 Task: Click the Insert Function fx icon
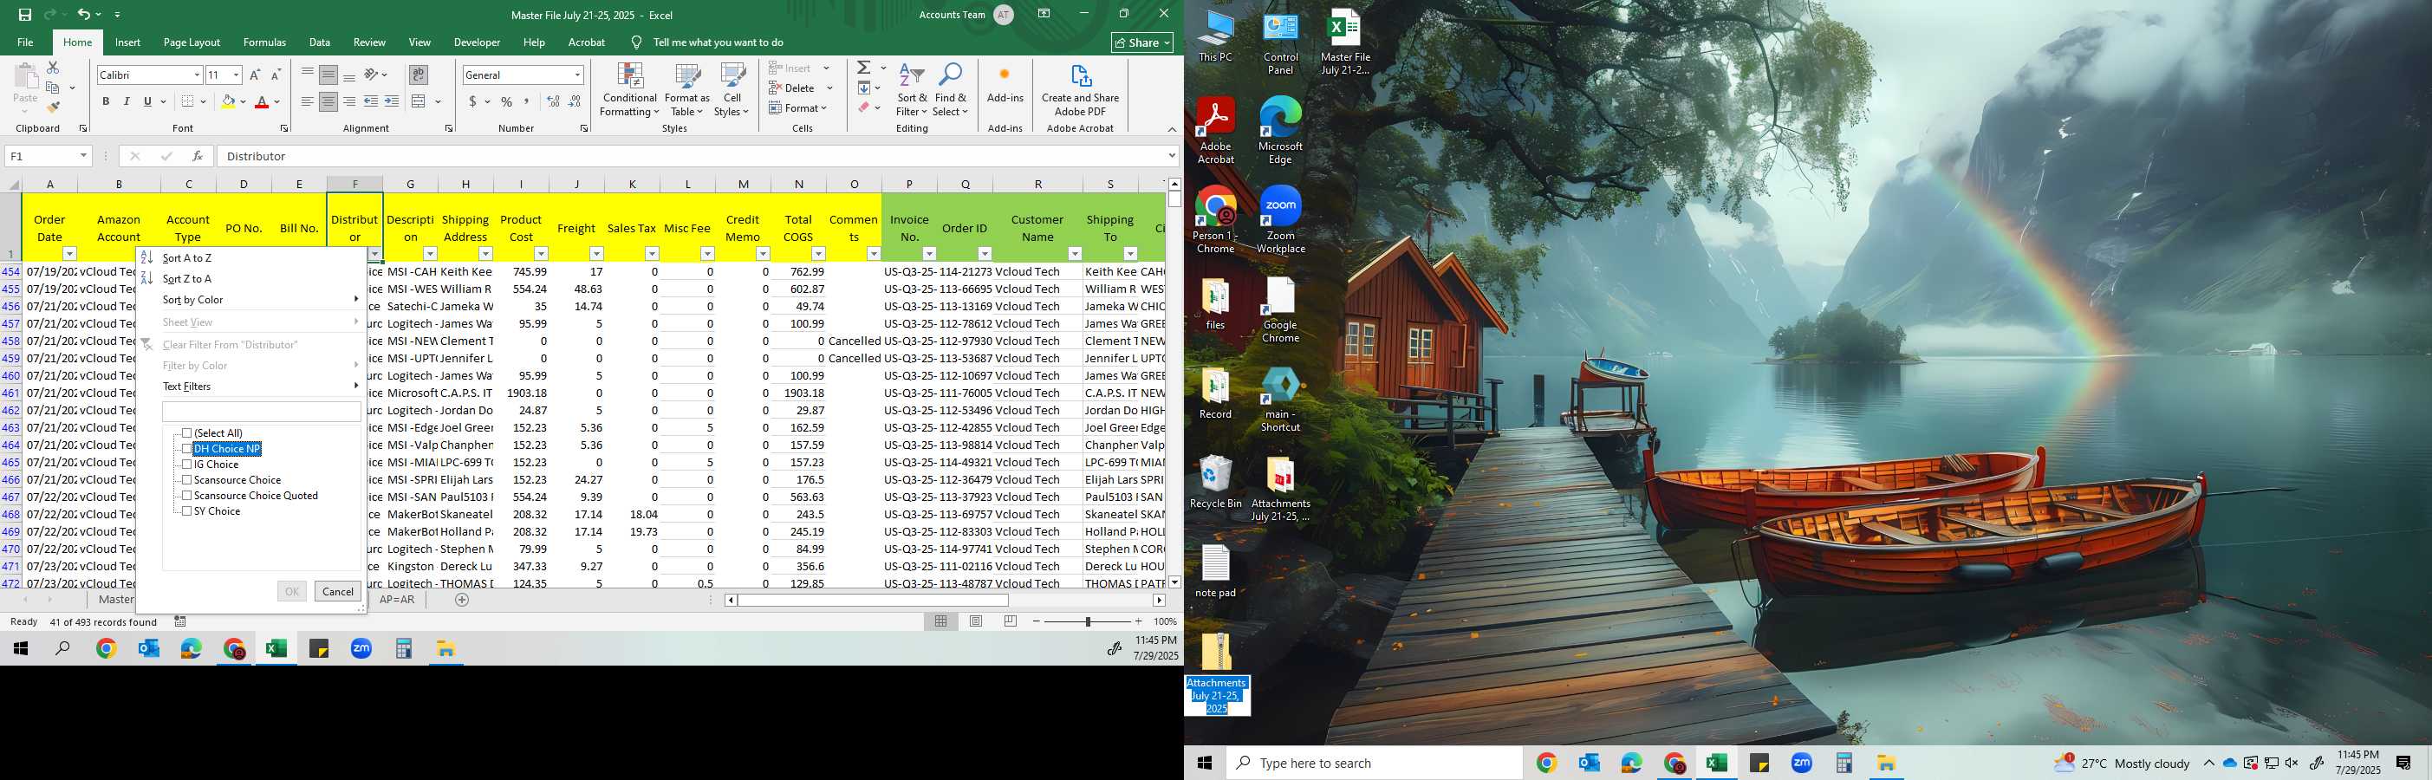pos(198,156)
